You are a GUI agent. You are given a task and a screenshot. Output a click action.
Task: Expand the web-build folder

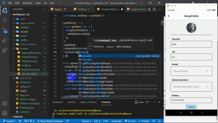pyautogui.click(x=26, y=78)
